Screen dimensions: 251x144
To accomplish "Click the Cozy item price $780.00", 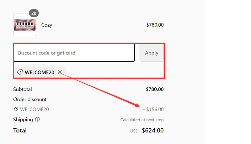I will coord(155,25).
